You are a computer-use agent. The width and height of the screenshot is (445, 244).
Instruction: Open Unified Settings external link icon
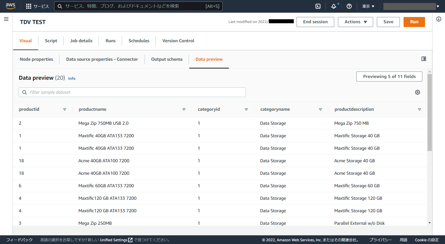click(130, 240)
